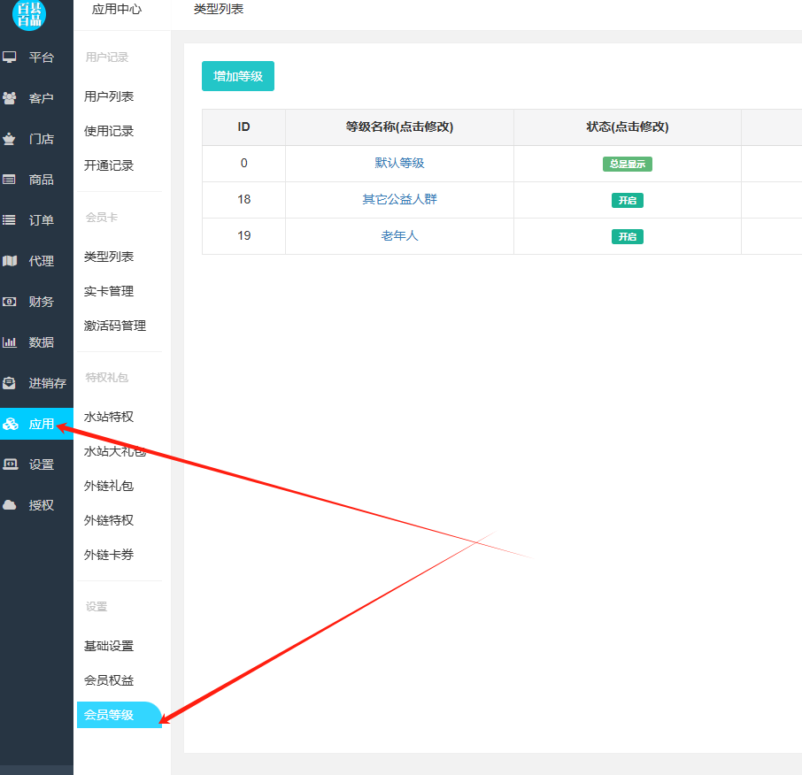Switch to the 应用中心 tab
The image size is (802, 775).
(117, 10)
